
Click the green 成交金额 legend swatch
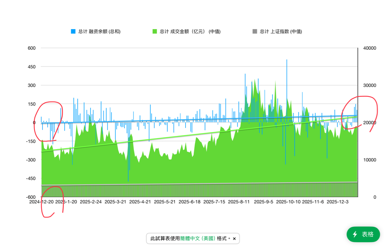click(155, 31)
